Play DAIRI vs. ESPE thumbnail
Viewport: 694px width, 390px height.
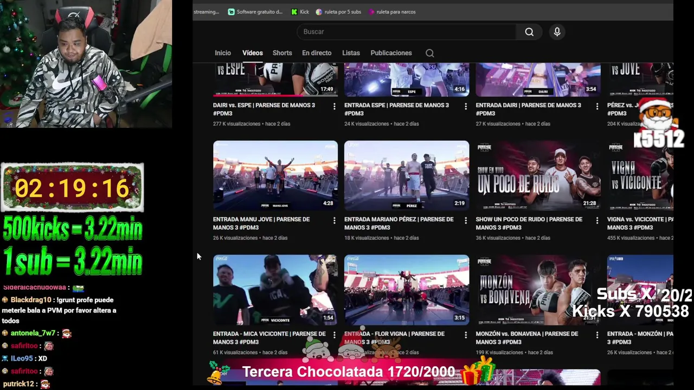click(x=275, y=80)
